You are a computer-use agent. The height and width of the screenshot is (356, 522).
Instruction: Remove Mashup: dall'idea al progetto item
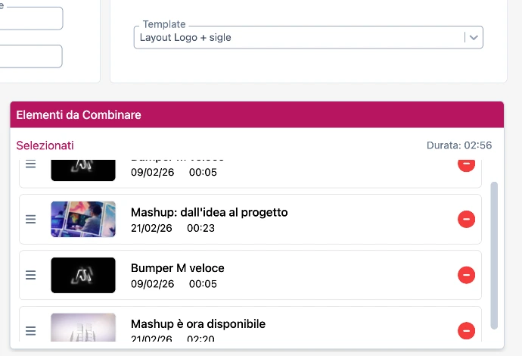tap(466, 220)
